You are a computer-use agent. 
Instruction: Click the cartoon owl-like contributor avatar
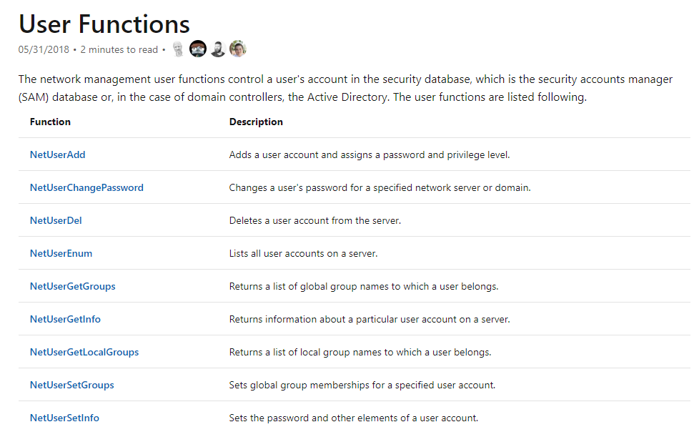tap(198, 49)
